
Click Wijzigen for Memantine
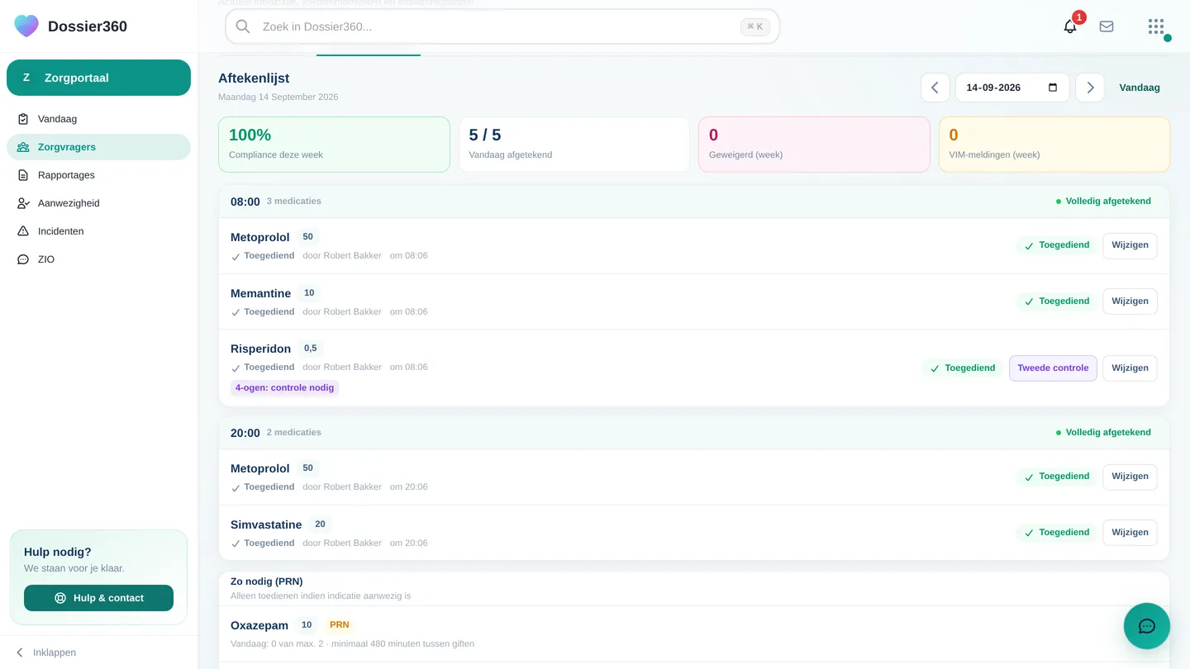(x=1130, y=301)
